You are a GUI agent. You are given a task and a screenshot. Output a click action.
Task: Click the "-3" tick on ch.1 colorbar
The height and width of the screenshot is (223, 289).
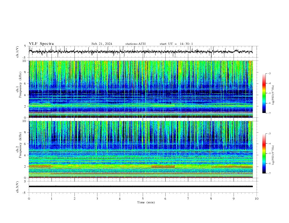[x=269, y=73]
